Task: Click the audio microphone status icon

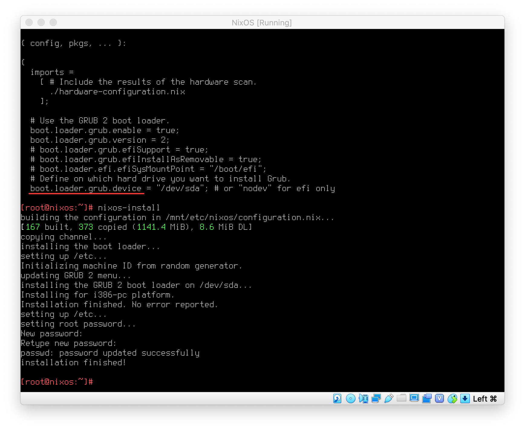Action: pyautogui.click(x=363, y=399)
